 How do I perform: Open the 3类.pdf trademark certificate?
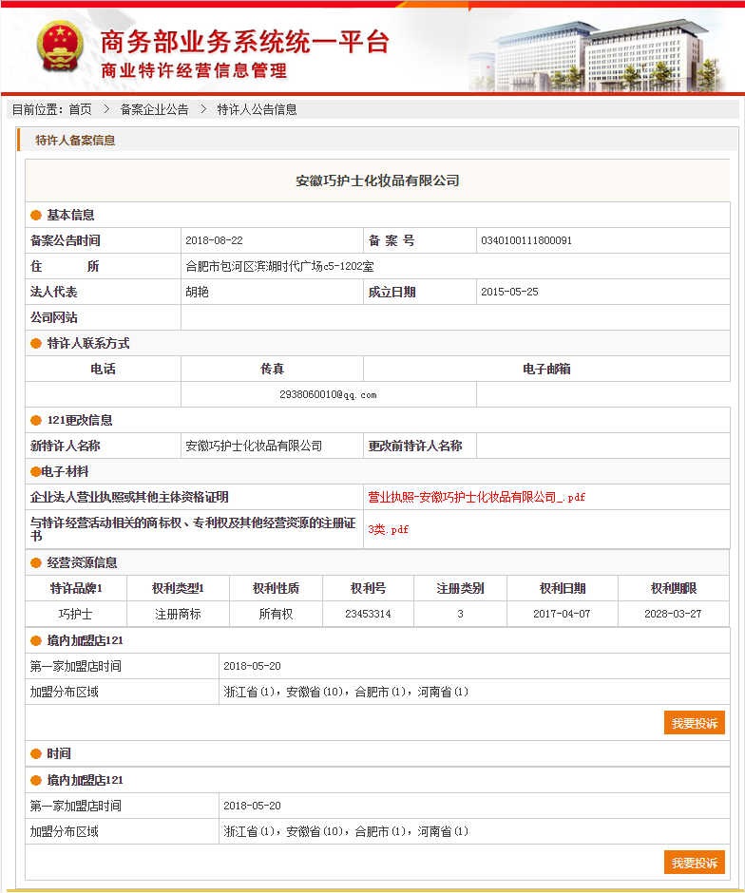click(x=388, y=529)
